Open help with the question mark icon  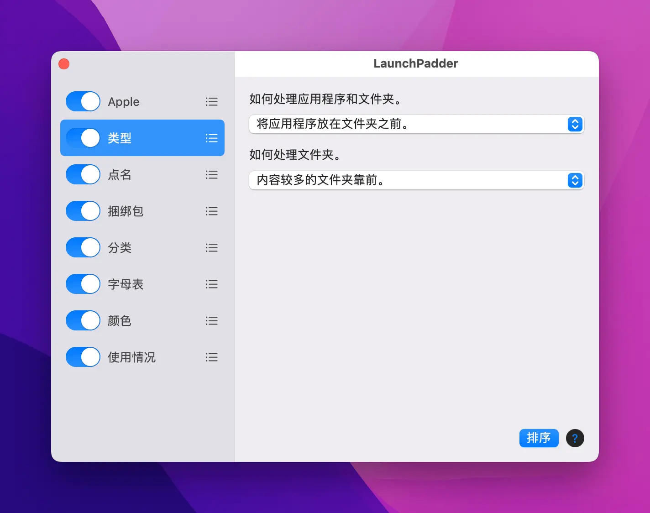[575, 438]
